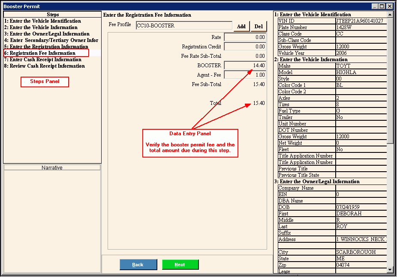Click the summary panel scroll up arrow
Viewport: 397px width, 277px height.
click(x=390, y=14)
